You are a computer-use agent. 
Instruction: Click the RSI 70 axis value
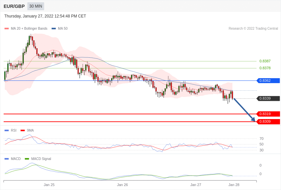click(261, 139)
